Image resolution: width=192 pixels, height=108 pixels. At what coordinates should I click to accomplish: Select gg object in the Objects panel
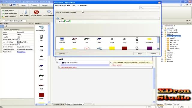41,38
